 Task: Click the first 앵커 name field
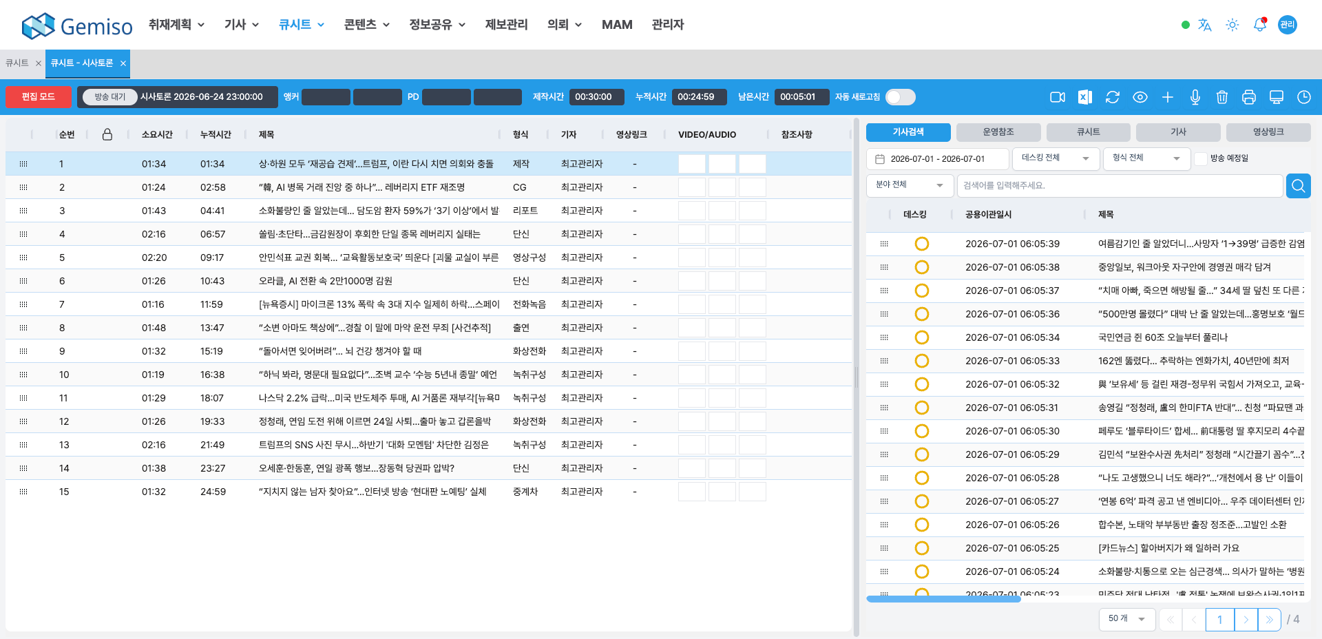[326, 97]
